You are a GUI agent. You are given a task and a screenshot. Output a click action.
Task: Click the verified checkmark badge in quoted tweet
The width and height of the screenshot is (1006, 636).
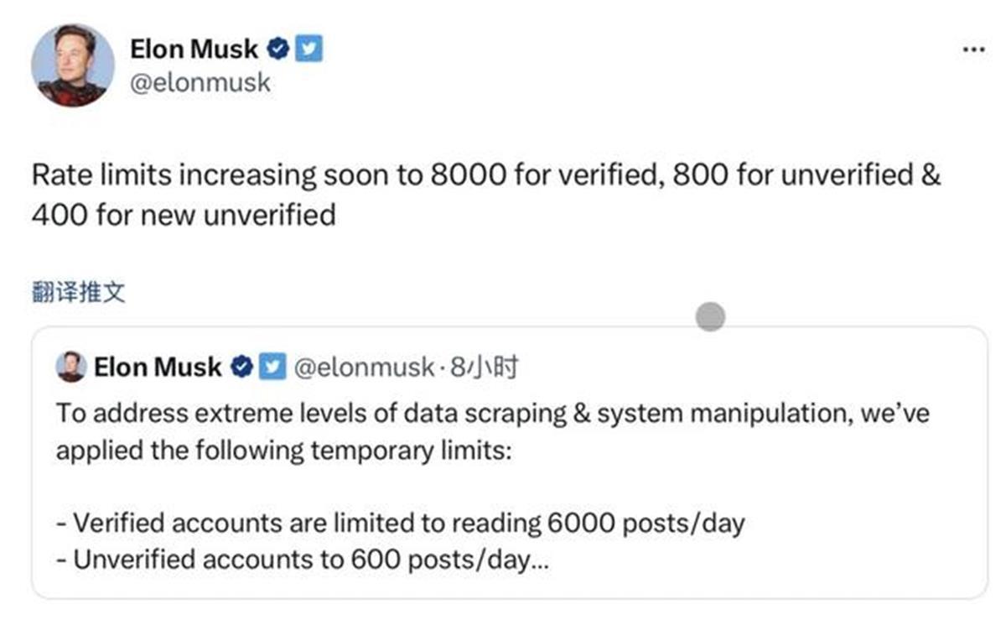click(x=242, y=367)
